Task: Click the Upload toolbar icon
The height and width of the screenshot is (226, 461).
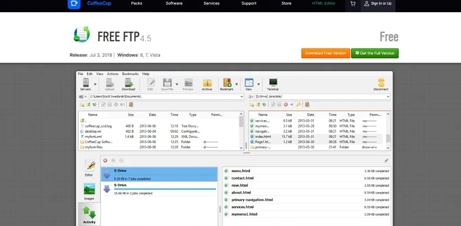Action: (x=110, y=82)
